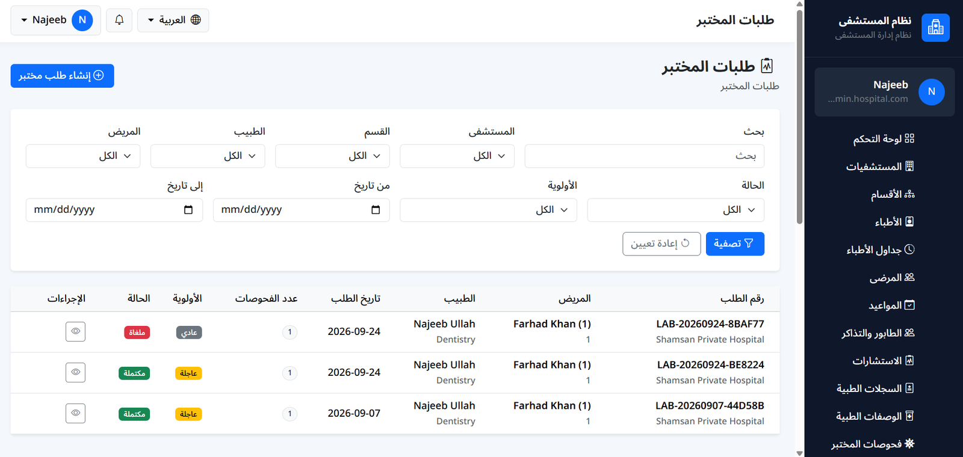Image resolution: width=963 pixels, height=457 pixels.
Task: Click the prescriptions icon in sidebar
Action: click(909, 416)
